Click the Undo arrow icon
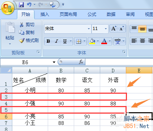Image resolution: width=153 pixels, height=131 pixels. pos(29,5)
